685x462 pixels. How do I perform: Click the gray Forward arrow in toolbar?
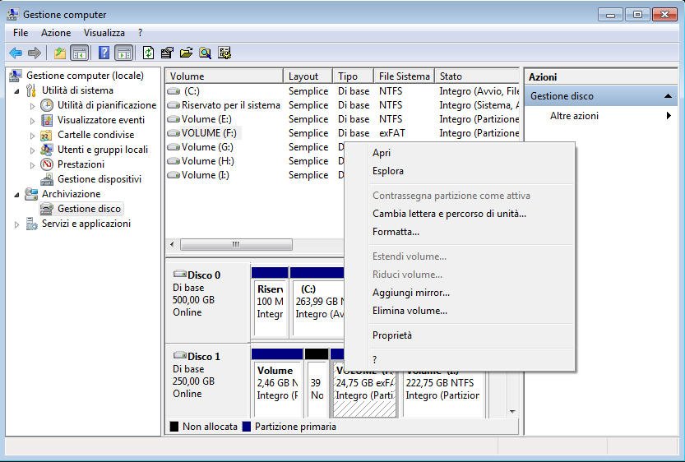34,53
